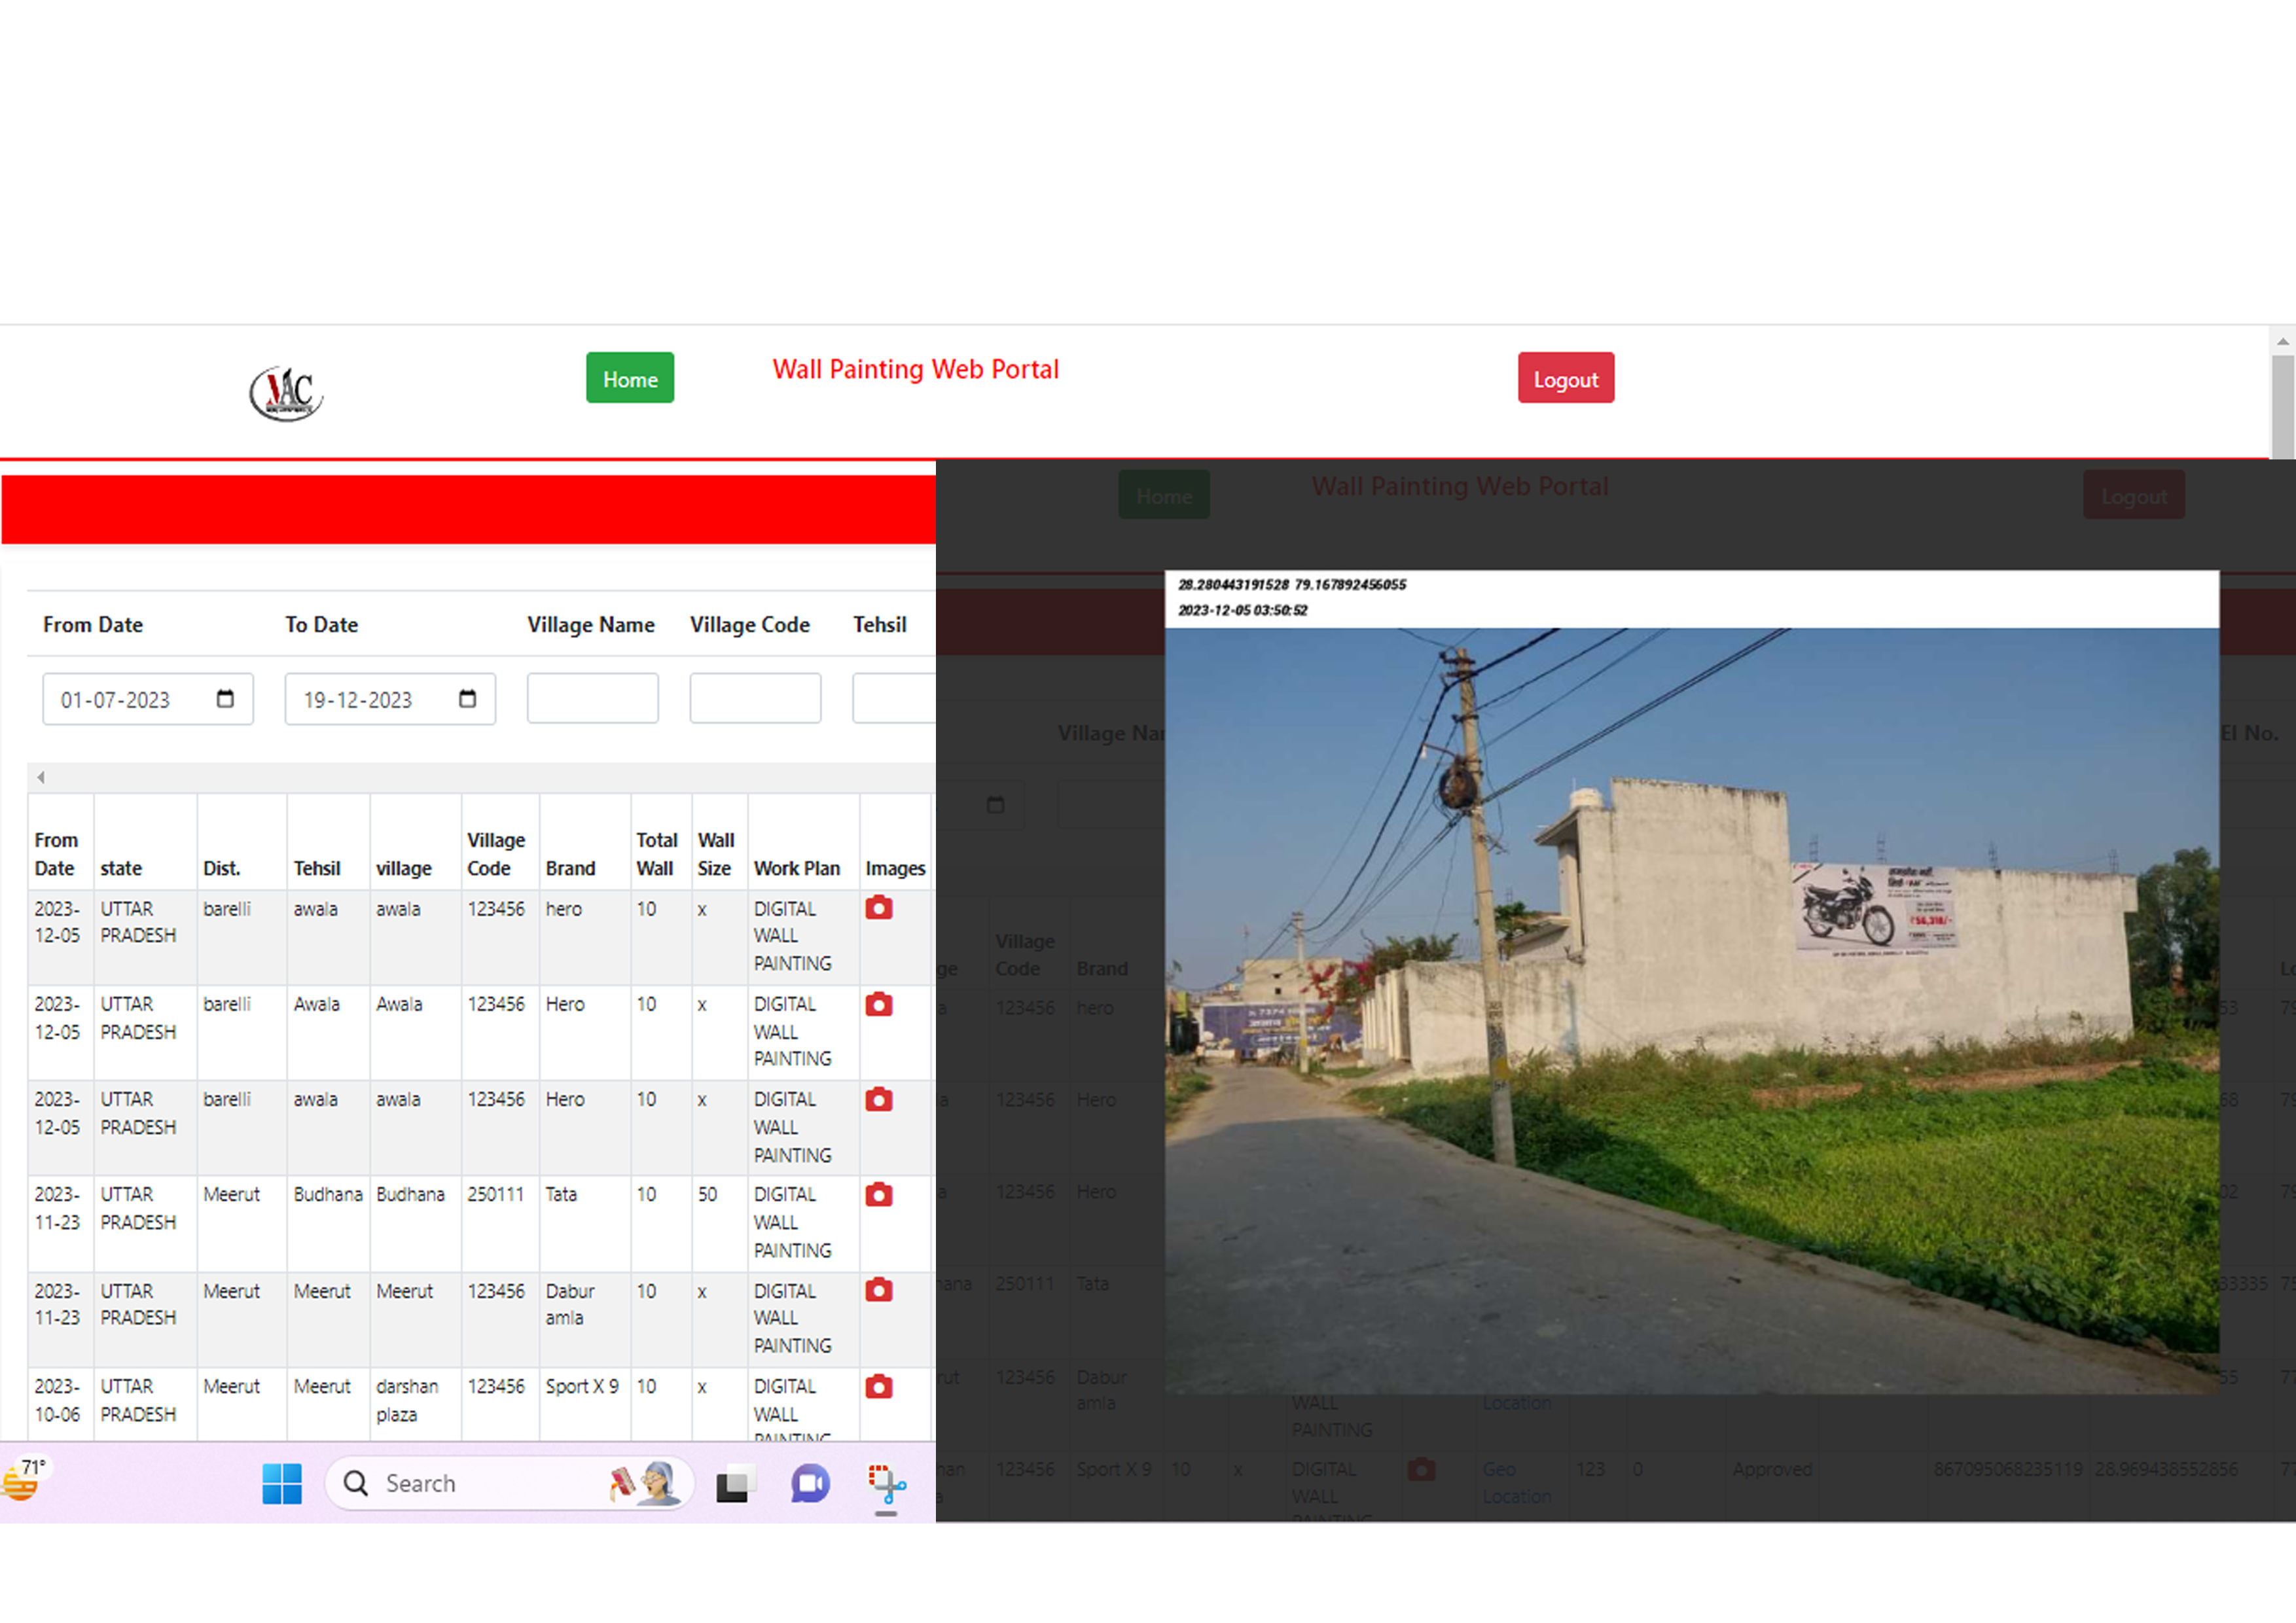
Task: Click the state column header
Action: [x=121, y=869]
